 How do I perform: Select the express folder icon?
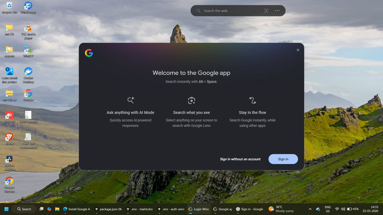click(x=9, y=52)
